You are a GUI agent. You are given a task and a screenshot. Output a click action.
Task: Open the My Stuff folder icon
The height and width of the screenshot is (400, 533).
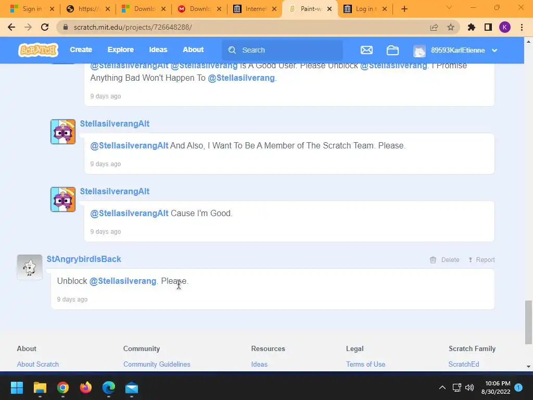[392, 50]
